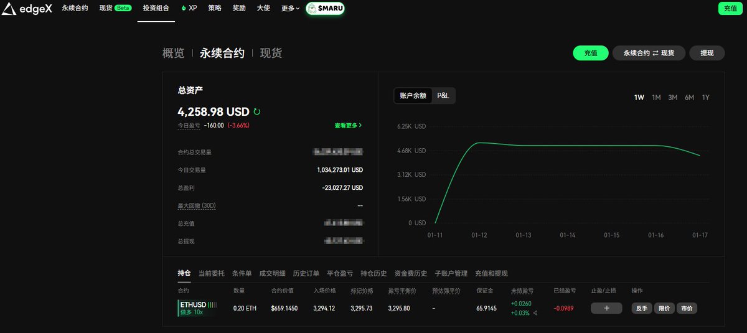Switch to the 永续合约 portfolio tab
This screenshot has height=333, width=747.
pyautogui.click(x=222, y=54)
